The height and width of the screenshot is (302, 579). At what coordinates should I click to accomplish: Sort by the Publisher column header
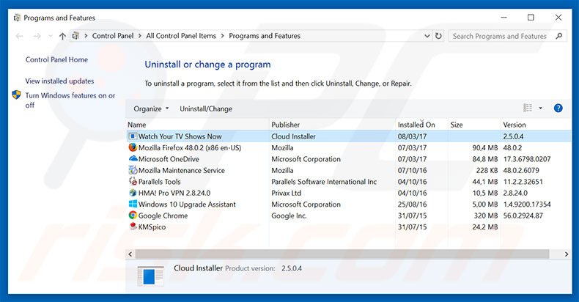point(332,125)
